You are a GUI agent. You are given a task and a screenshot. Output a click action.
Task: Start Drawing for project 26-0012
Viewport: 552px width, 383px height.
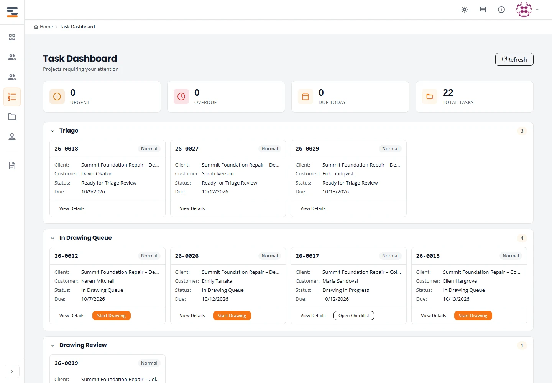click(x=112, y=316)
